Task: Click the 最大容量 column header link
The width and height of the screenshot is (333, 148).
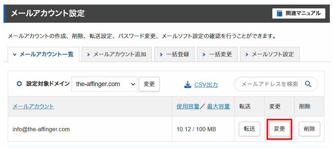Action: tap(218, 106)
